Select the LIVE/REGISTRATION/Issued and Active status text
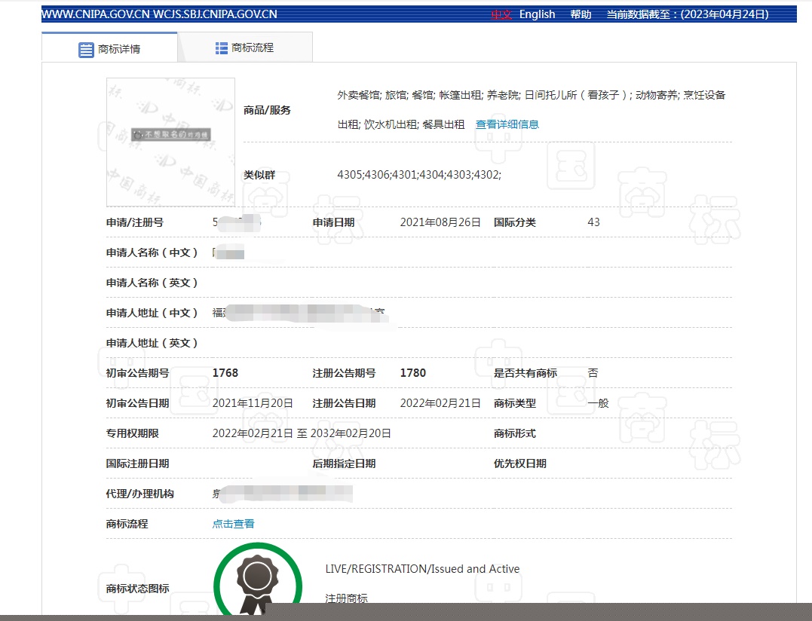This screenshot has width=812, height=621. tap(422, 569)
